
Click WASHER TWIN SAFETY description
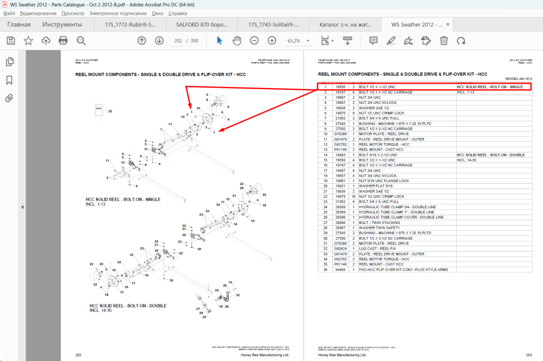[x=379, y=228]
